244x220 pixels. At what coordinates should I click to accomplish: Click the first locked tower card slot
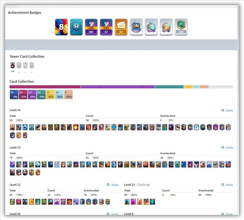pyautogui.click(x=19, y=65)
